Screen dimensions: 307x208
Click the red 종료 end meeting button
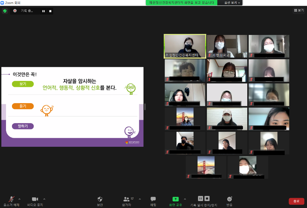(x=296, y=201)
